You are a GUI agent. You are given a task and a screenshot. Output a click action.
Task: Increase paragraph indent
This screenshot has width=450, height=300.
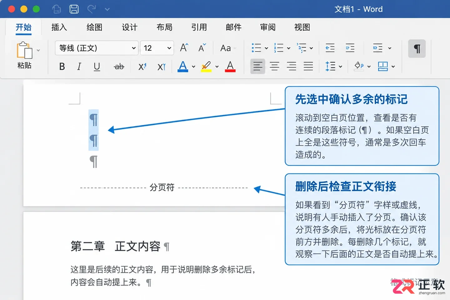[350, 48]
